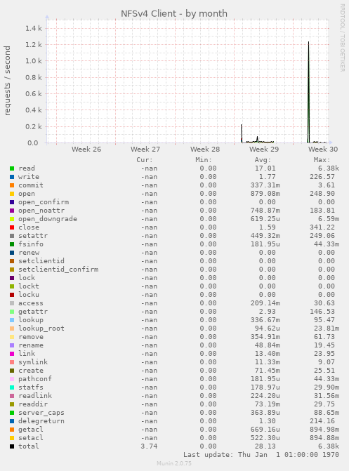
Task: Click the orange commit legend swatch
Action: (12, 185)
